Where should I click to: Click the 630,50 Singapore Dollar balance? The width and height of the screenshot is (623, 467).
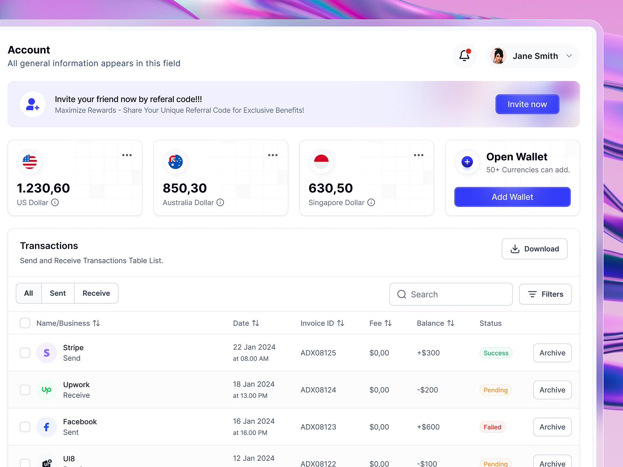click(331, 188)
